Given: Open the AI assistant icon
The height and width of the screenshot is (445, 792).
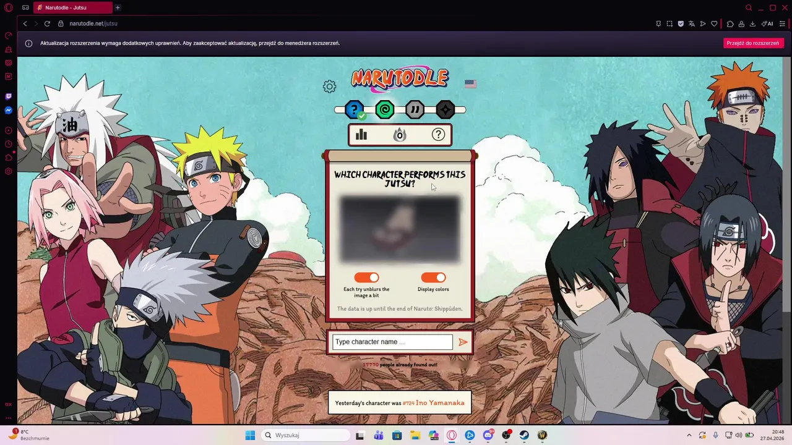Looking at the screenshot, I should click(x=767, y=23).
